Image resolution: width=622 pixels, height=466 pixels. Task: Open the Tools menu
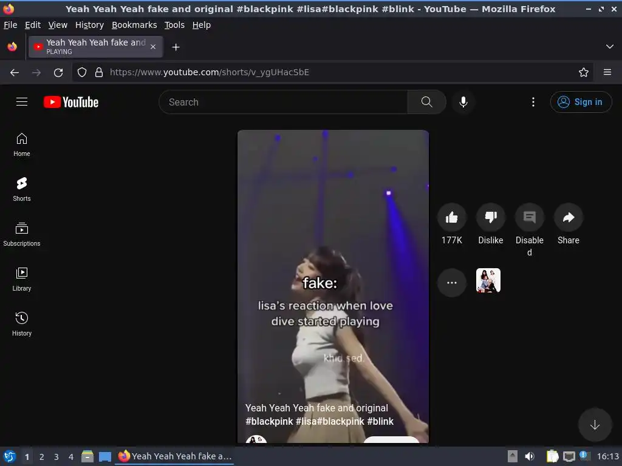pyautogui.click(x=174, y=25)
